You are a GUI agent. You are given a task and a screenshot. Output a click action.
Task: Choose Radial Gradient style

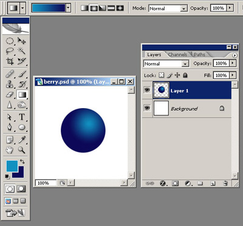pyautogui.click(x=94, y=8)
